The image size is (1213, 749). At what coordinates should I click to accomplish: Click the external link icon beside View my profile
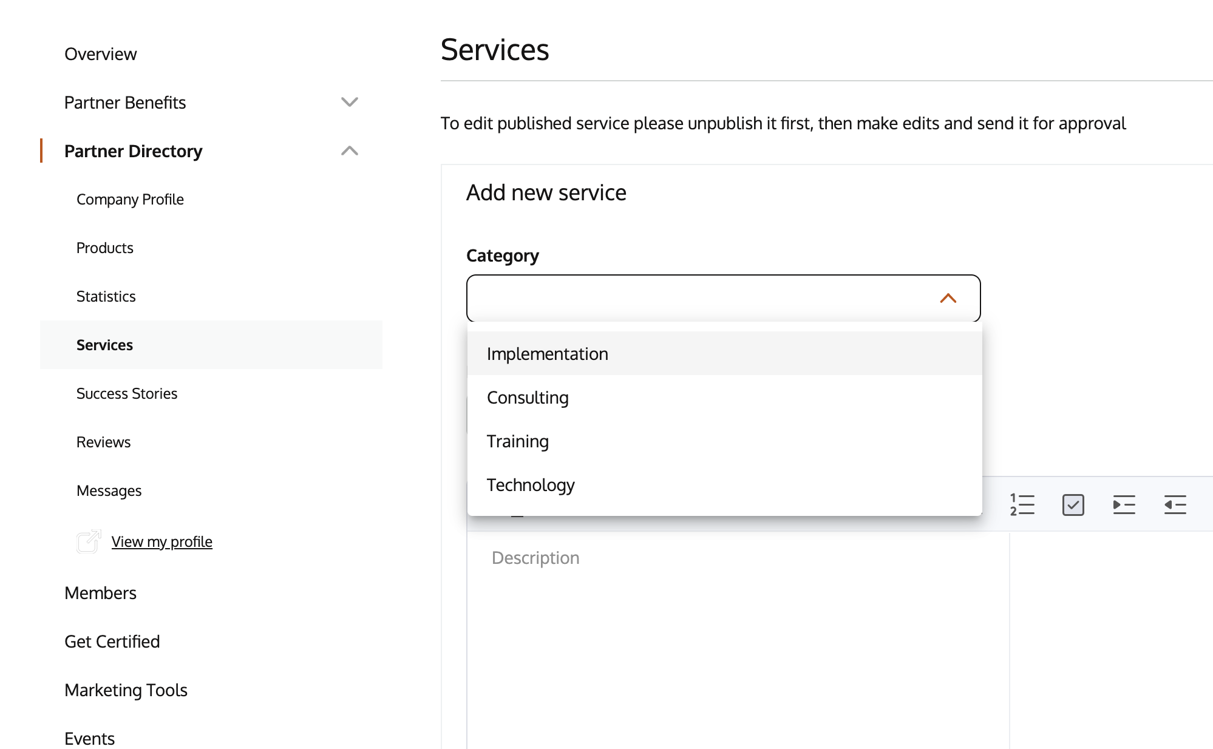pyautogui.click(x=89, y=541)
